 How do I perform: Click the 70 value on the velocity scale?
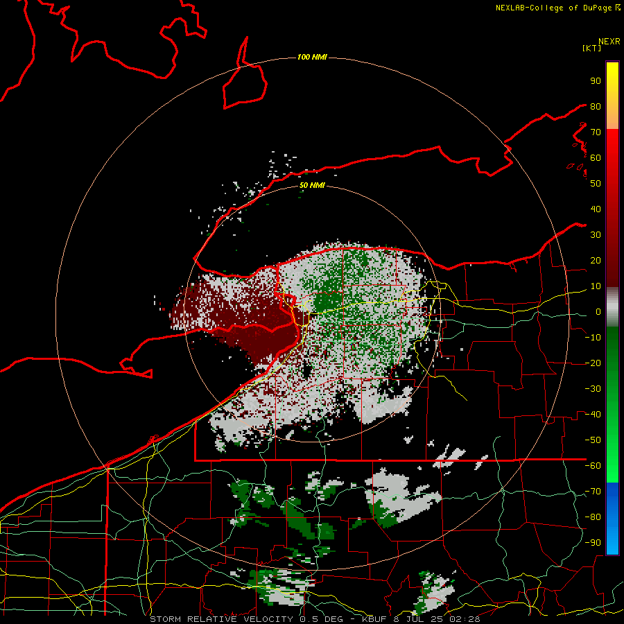596,132
